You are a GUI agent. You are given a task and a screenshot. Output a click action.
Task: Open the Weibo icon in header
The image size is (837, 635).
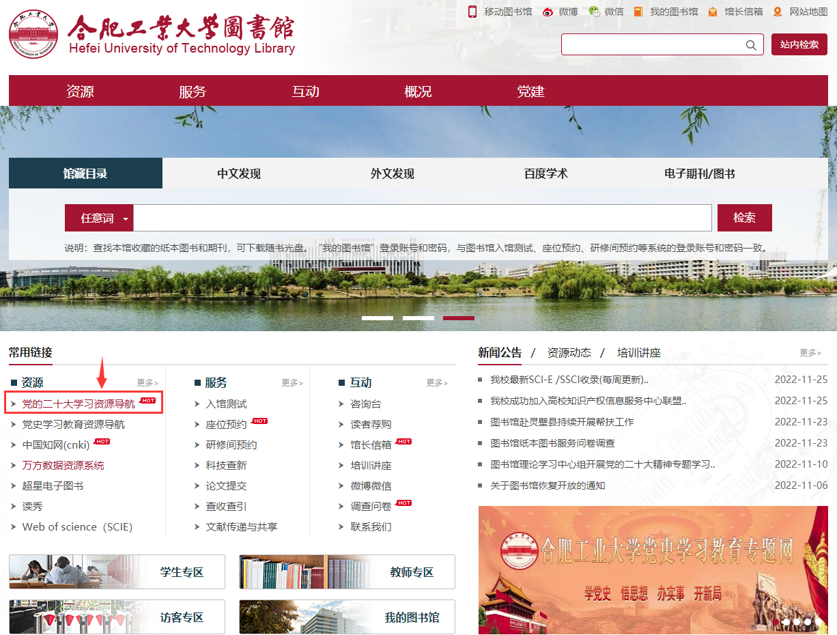point(548,12)
